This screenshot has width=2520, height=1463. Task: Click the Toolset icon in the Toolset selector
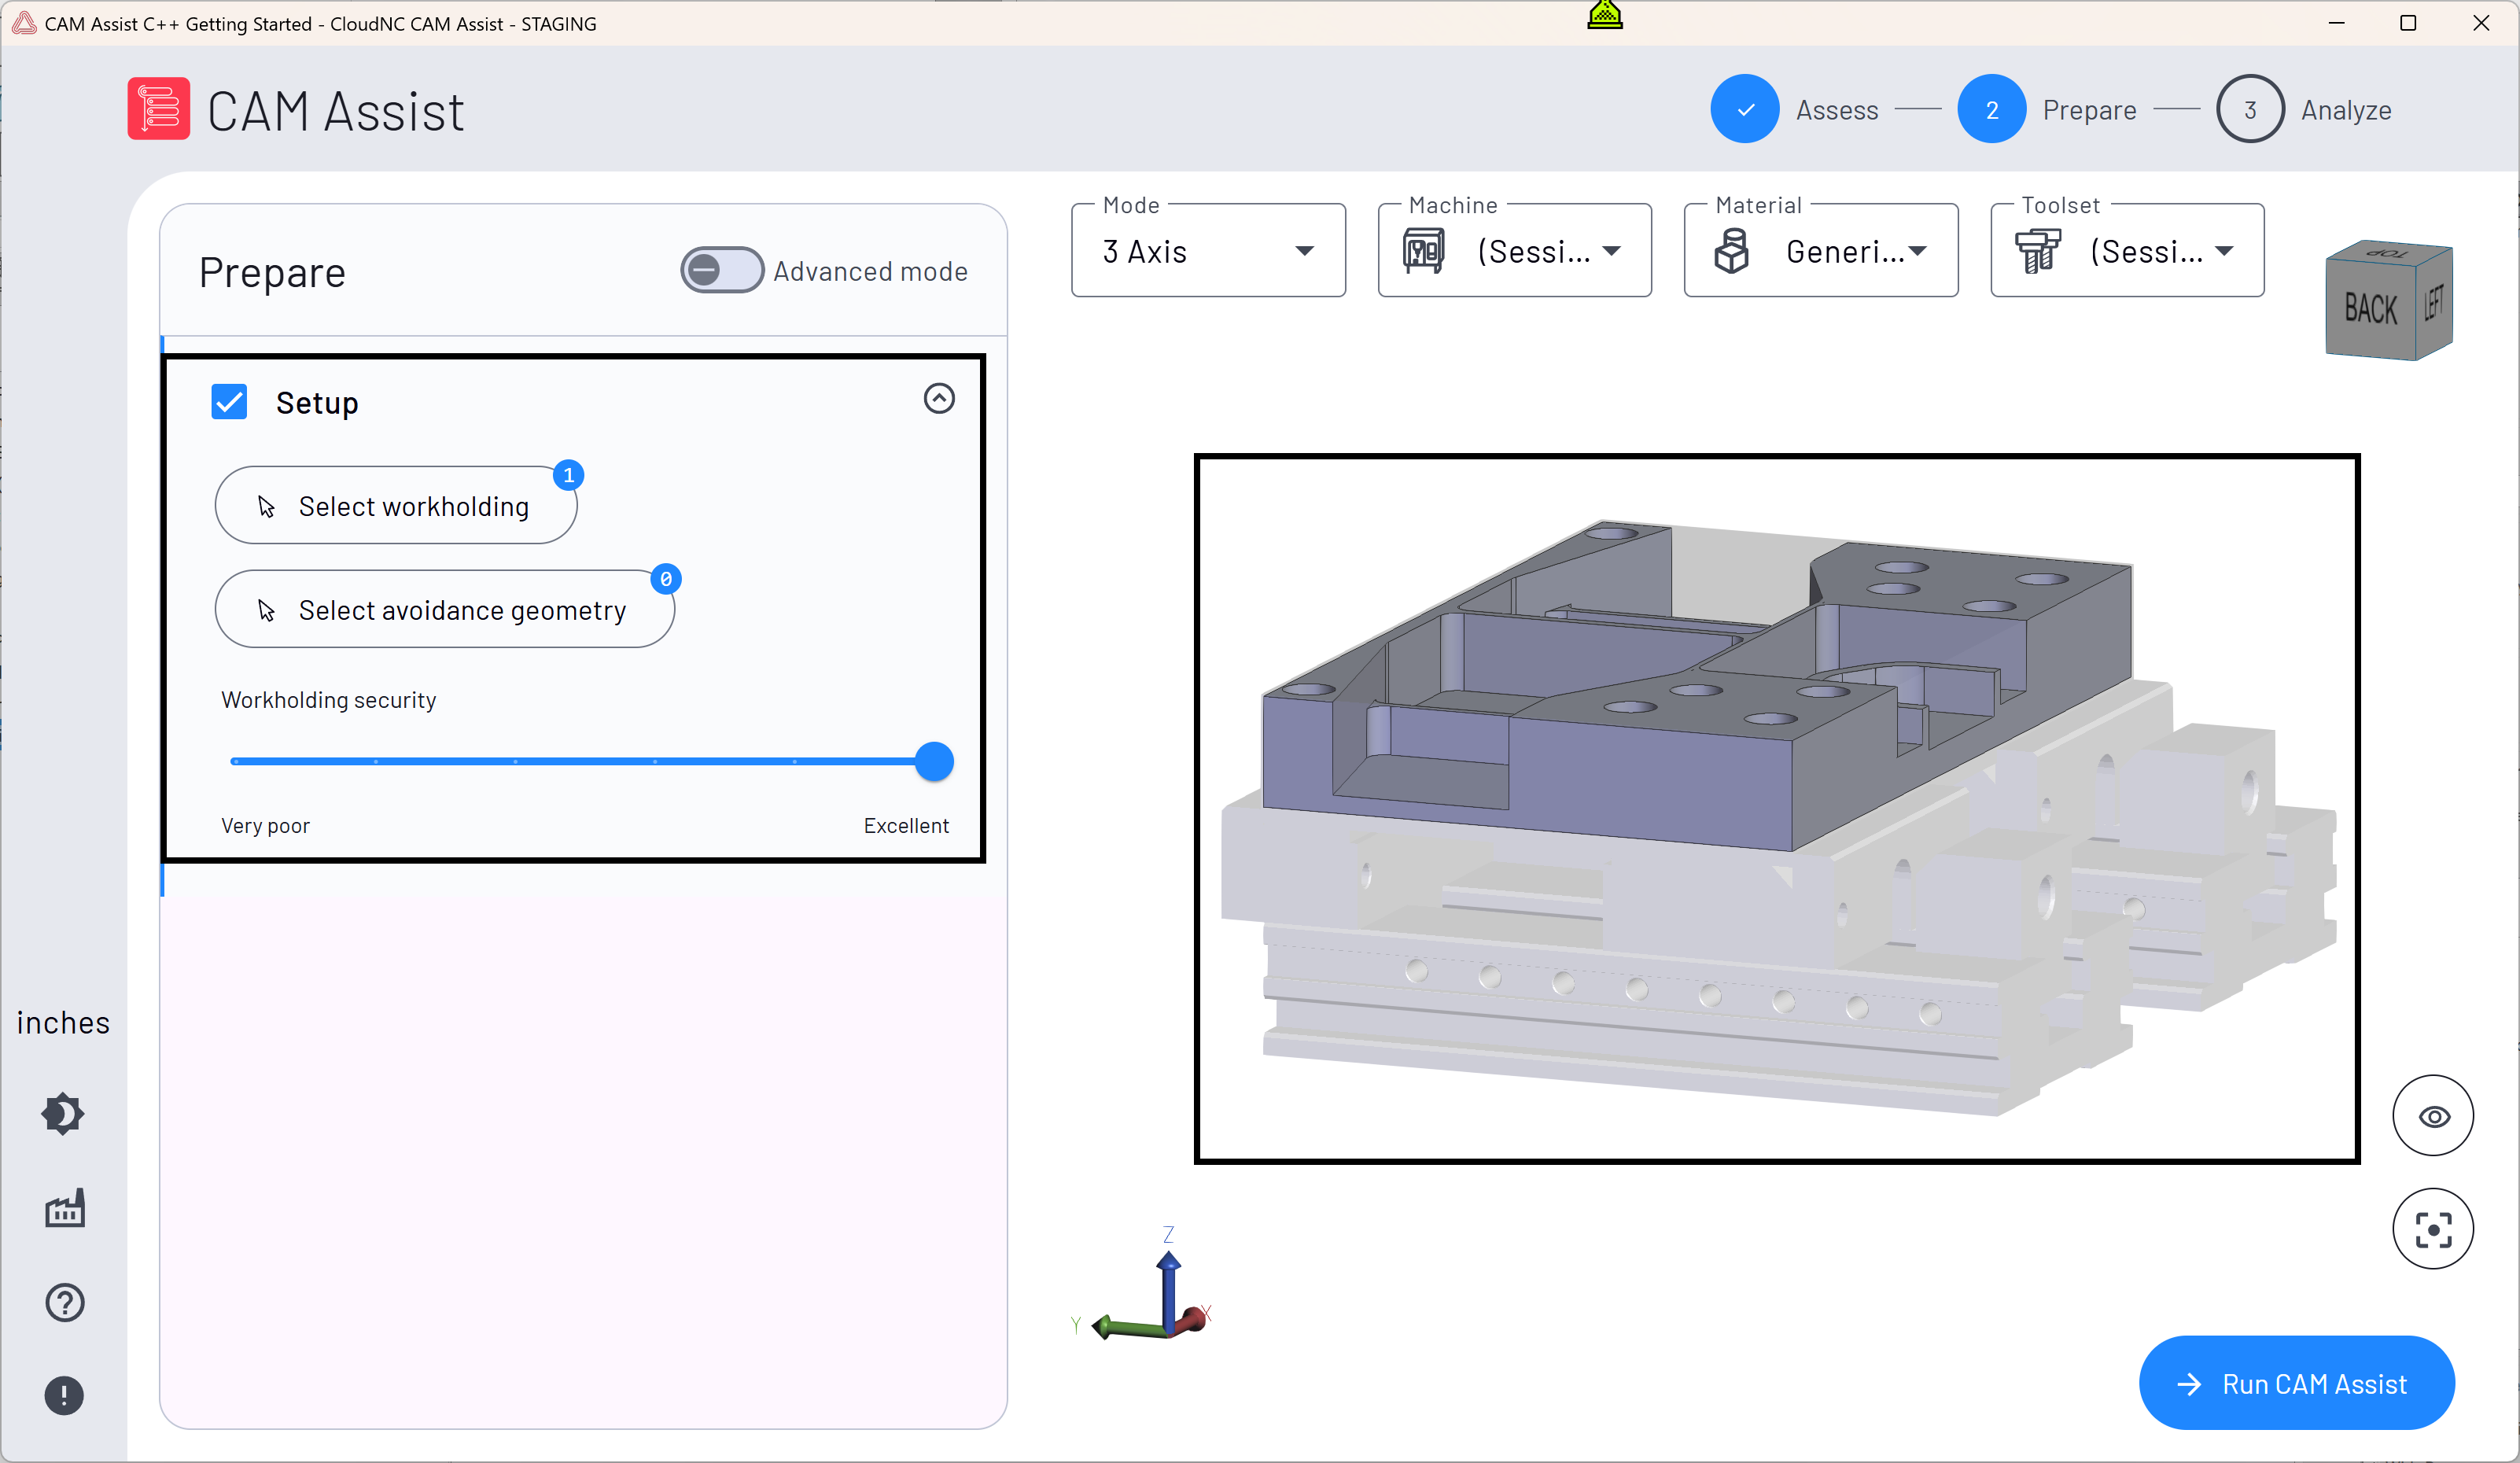coord(2037,251)
